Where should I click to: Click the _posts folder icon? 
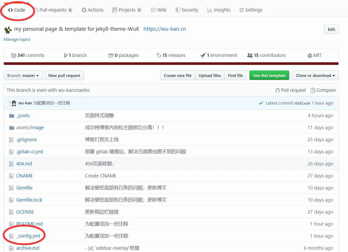coord(12,116)
